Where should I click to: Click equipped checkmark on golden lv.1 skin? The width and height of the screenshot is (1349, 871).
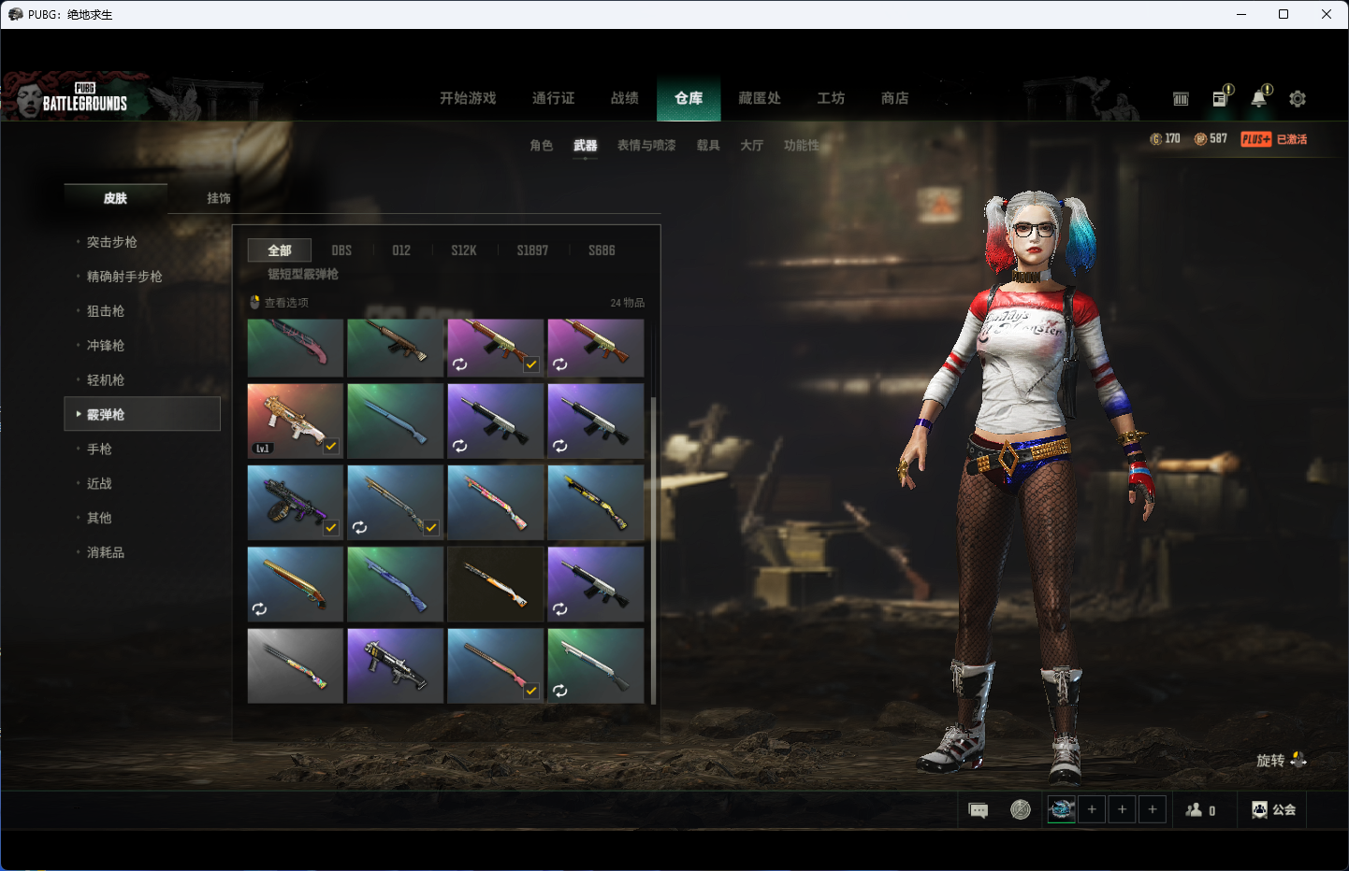point(331,447)
